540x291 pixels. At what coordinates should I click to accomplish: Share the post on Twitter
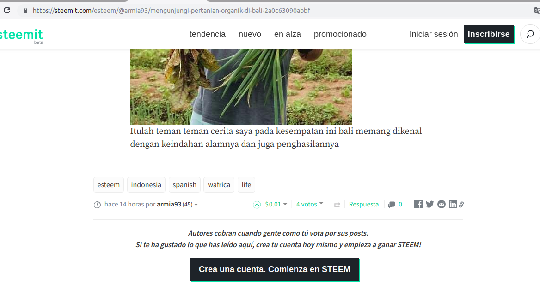click(x=430, y=204)
